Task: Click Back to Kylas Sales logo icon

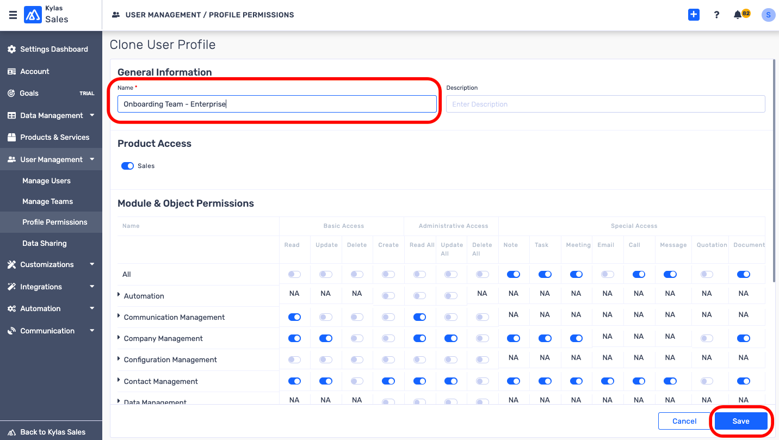Action: (x=11, y=432)
